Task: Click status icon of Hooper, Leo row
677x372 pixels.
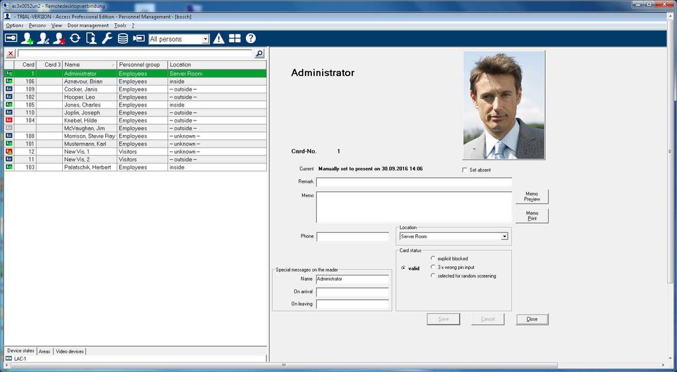Action: click(x=9, y=97)
